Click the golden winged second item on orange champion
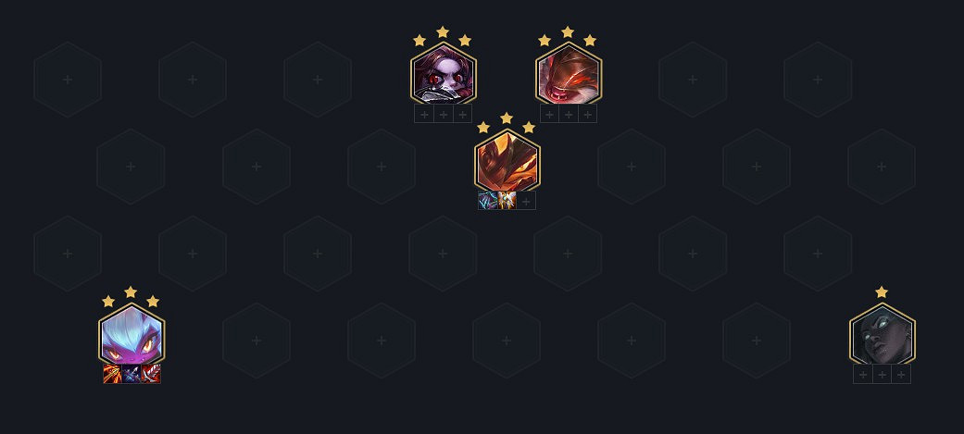Image resolution: width=964 pixels, height=434 pixels. [x=507, y=201]
